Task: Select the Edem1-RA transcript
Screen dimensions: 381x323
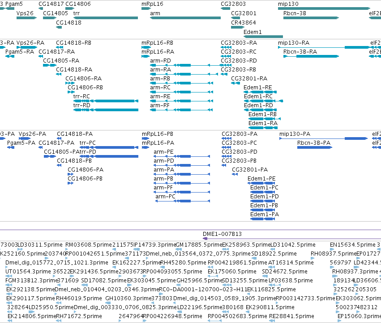Action: [x=263, y=128]
